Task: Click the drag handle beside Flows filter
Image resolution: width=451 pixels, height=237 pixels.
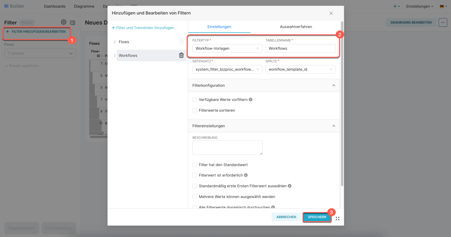Action: [x=115, y=42]
